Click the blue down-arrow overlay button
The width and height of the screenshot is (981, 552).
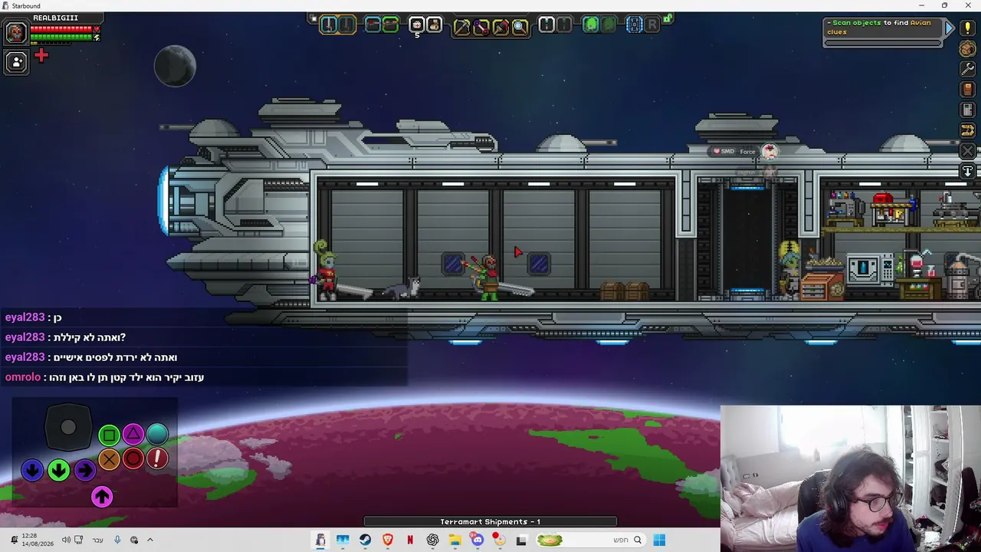point(32,470)
